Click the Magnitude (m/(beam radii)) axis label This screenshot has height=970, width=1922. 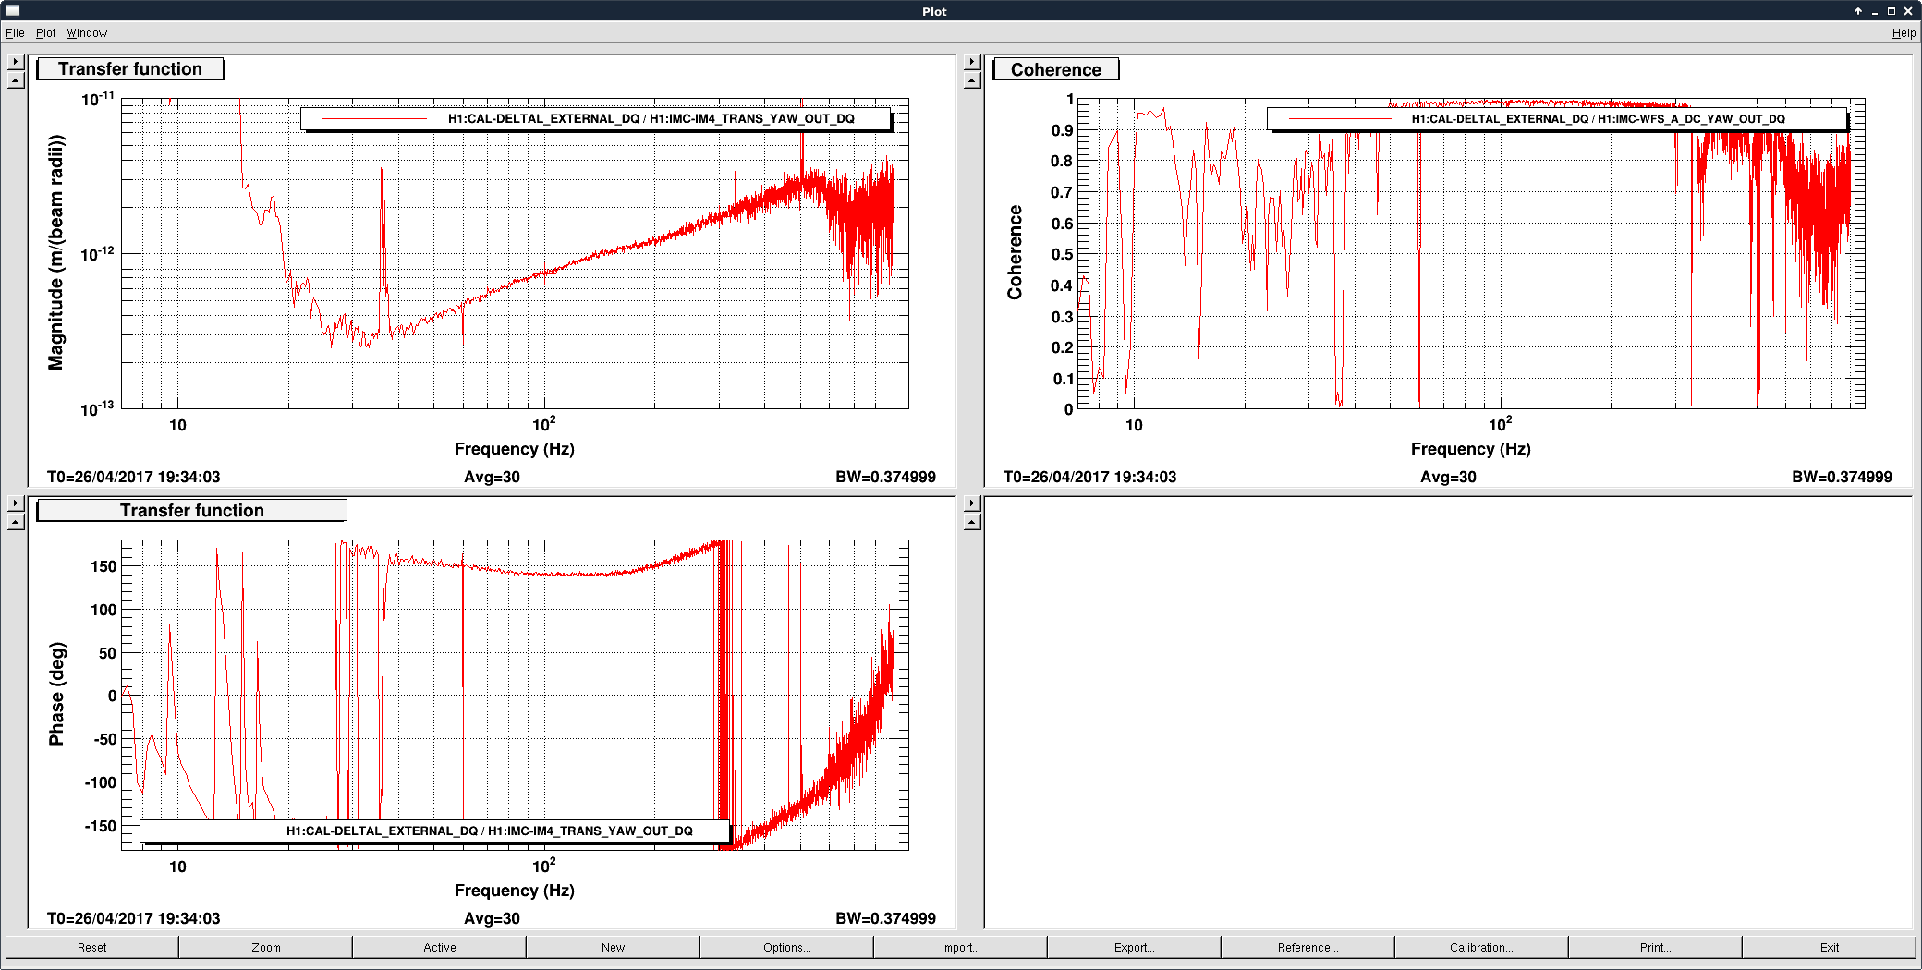56,253
